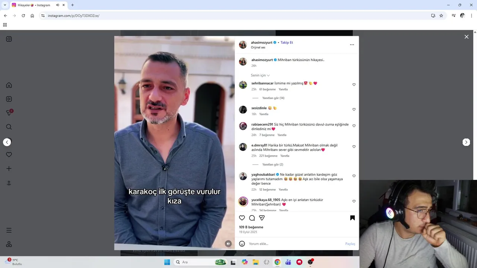
Task: Close the post overlay with X
Action: [466, 36]
